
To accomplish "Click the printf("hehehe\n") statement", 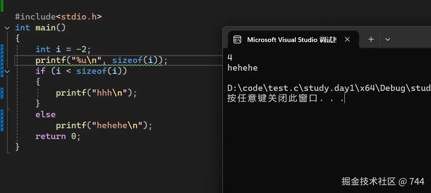I will (x=104, y=125).
